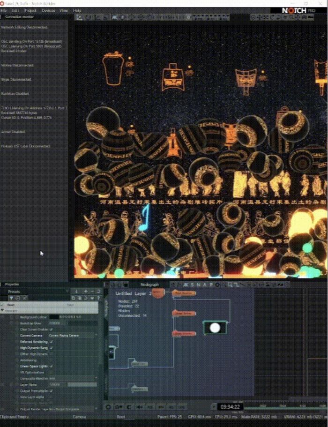Toggle the Output Premultiplied checkbox
Image resolution: width=328 pixels, height=427 pixels.
pyautogui.click(x=52, y=390)
